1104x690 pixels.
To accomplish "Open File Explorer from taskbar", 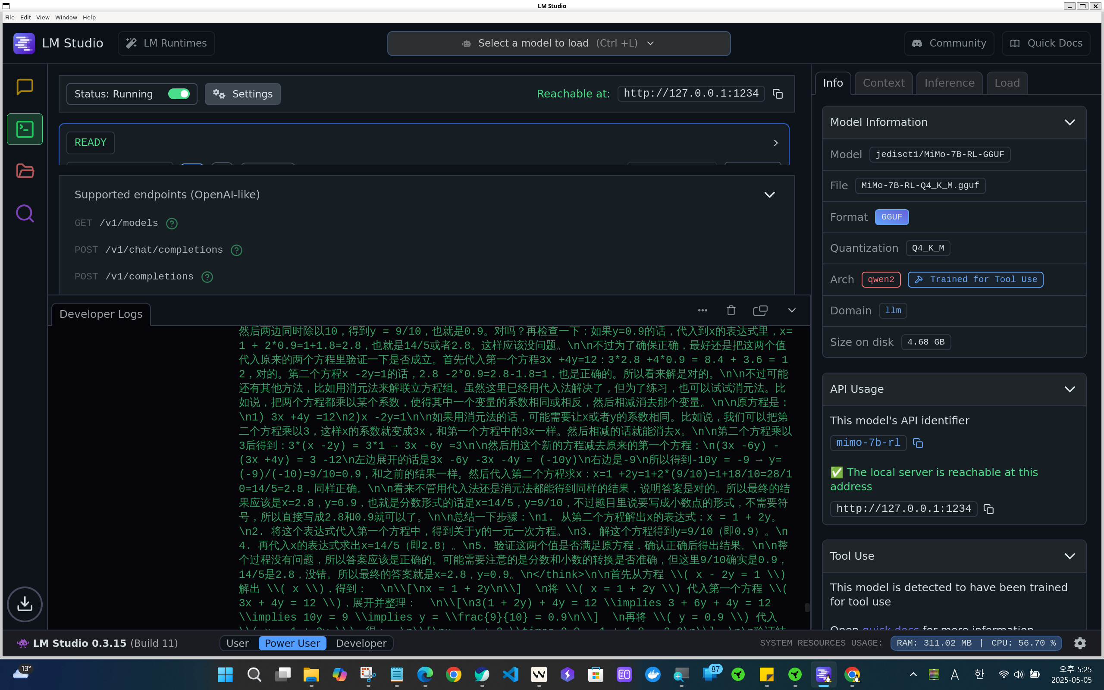I will [311, 674].
